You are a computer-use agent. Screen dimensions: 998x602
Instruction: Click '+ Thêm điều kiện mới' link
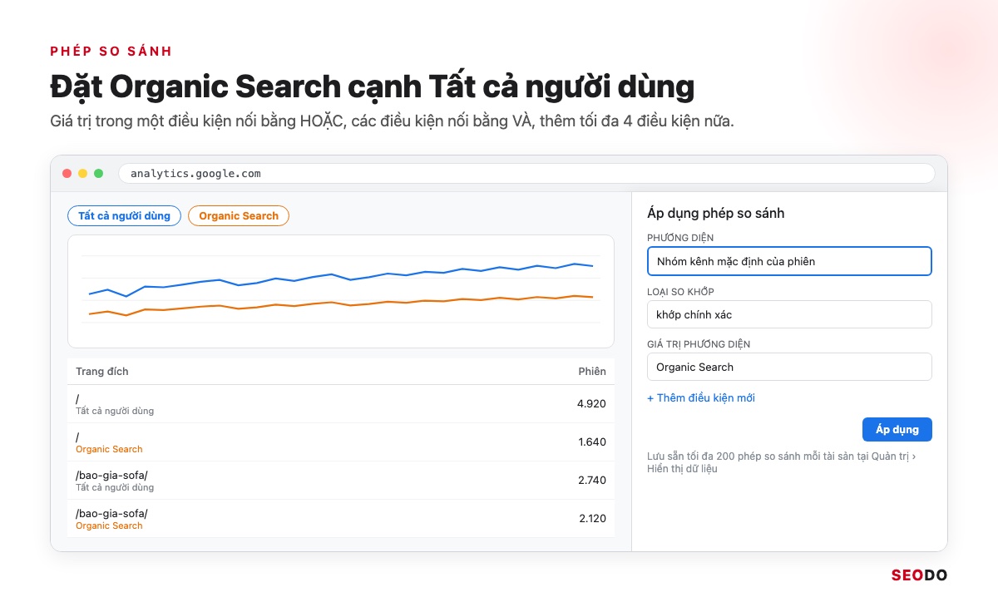pyautogui.click(x=701, y=398)
